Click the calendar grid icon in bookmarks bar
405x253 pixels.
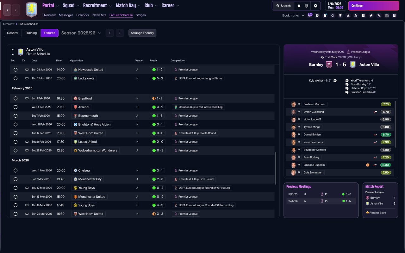click(x=387, y=15)
